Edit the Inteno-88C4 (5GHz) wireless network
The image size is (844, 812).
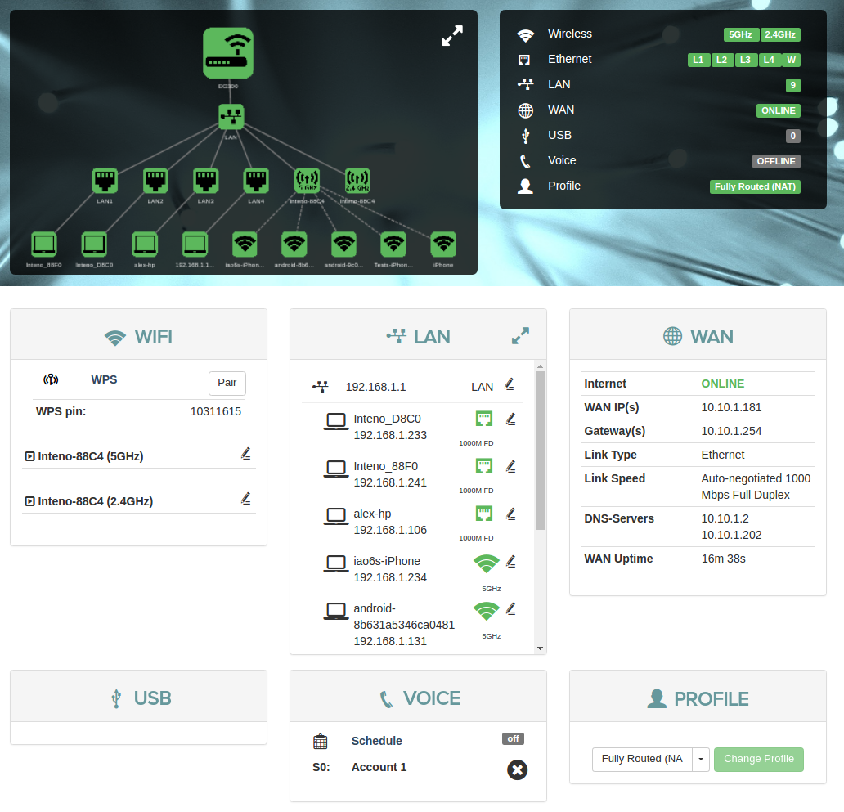coord(245,454)
